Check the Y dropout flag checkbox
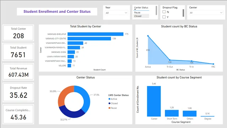The width and height of the screenshot is (227, 128). [x=164, y=17]
